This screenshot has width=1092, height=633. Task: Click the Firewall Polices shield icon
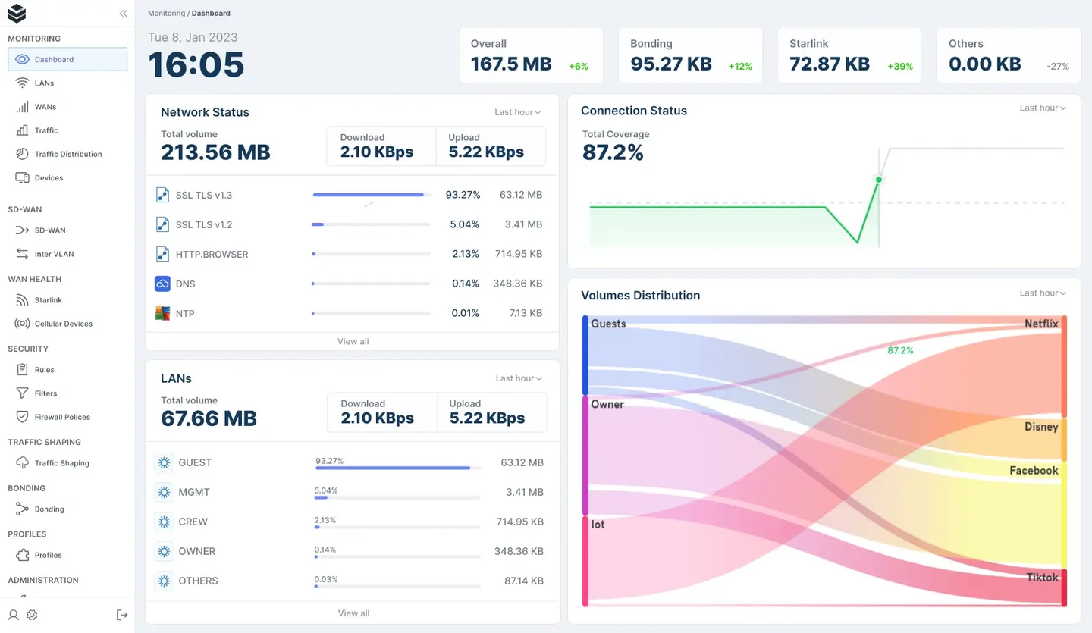click(22, 417)
